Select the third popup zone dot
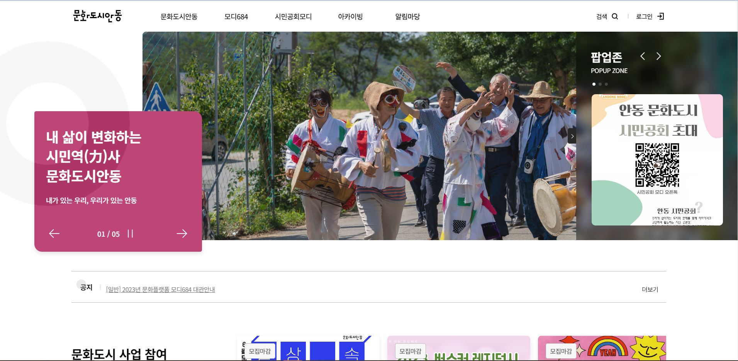Viewport: 738px width, 361px height. click(606, 84)
